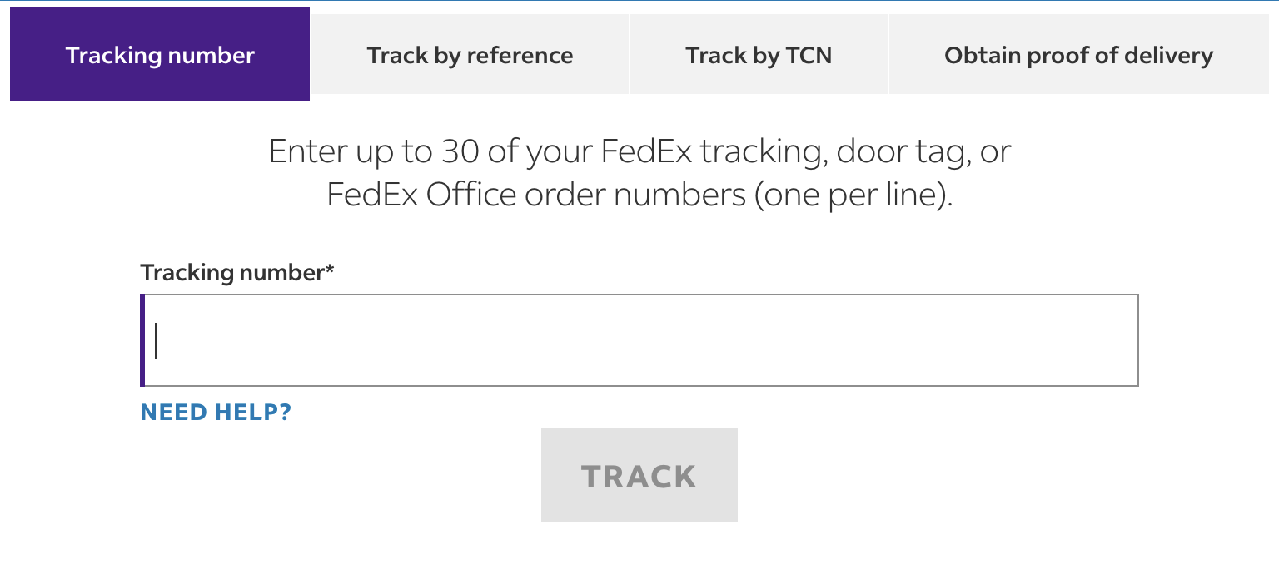Select the active purple Tracking number tab
The width and height of the screenshot is (1279, 574).
(159, 55)
